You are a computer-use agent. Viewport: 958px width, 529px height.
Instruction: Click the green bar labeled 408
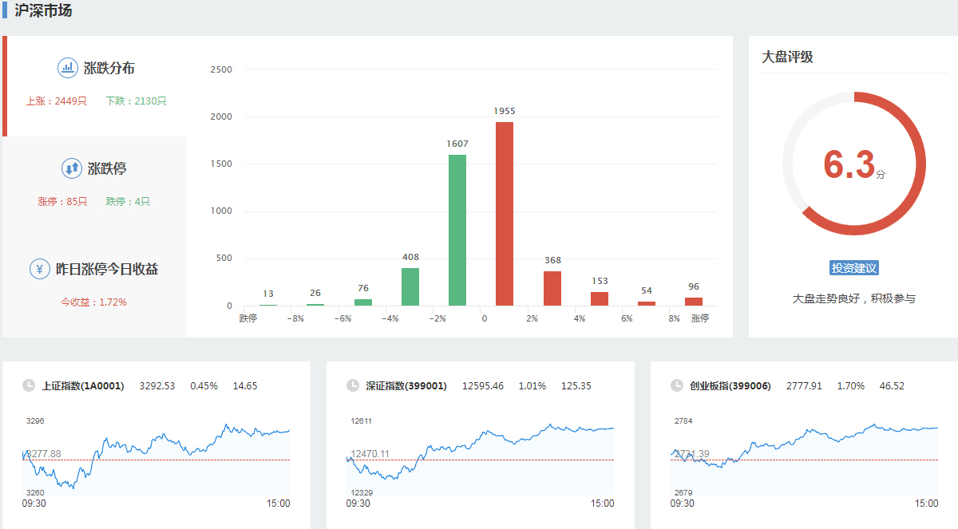pyautogui.click(x=410, y=286)
